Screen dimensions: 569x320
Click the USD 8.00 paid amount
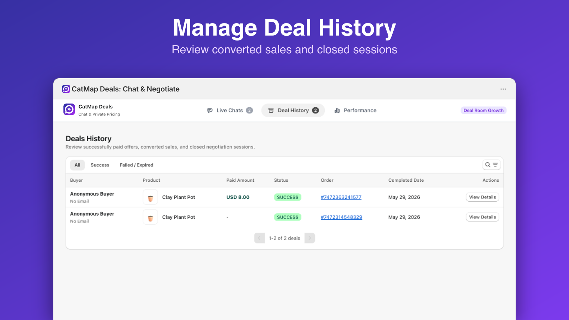click(238, 197)
